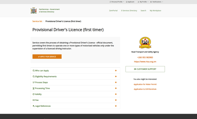197x119 pixels.
Task: Expand the Fee section arrow
Action: coord(116,100)
